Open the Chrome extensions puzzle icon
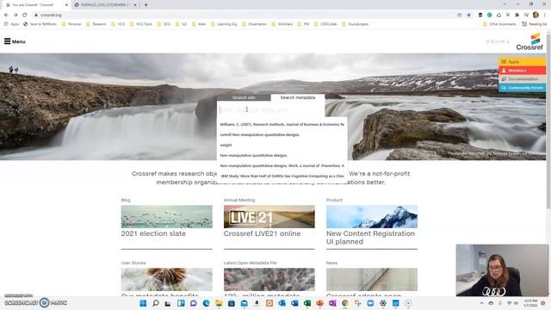The image size is (551, 310). point(517,15)
